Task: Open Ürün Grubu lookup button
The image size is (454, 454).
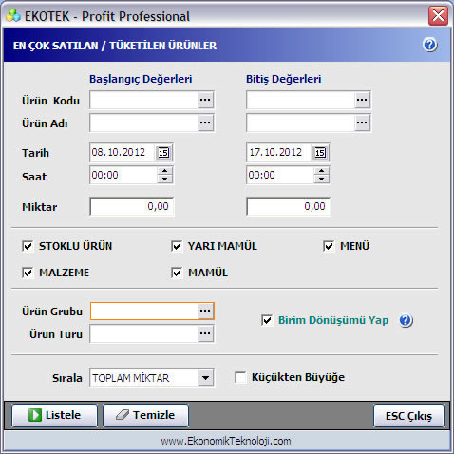Action: tap(205, 311)
